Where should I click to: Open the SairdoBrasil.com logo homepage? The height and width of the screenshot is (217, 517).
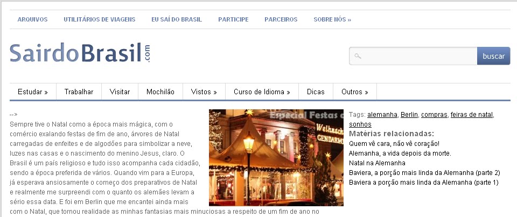click(x=80, y=53)
